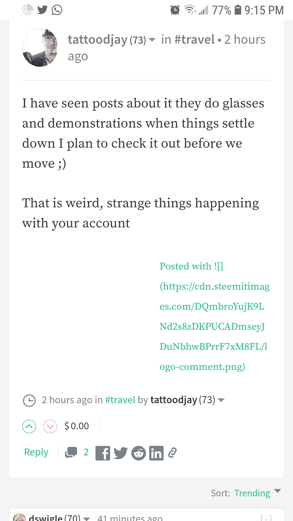Screen dimensions: 293x521
Task: Share the post on Twitter
Action: [x=120, y=453]
